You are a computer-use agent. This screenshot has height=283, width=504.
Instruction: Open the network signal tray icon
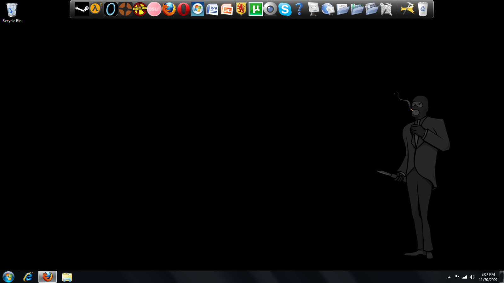click(x=465, y=277)
